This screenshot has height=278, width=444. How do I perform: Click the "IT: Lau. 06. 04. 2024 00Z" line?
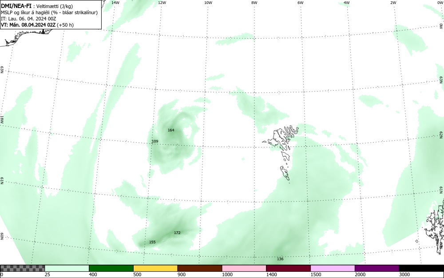pyautogui.click(x=28, y=19)
